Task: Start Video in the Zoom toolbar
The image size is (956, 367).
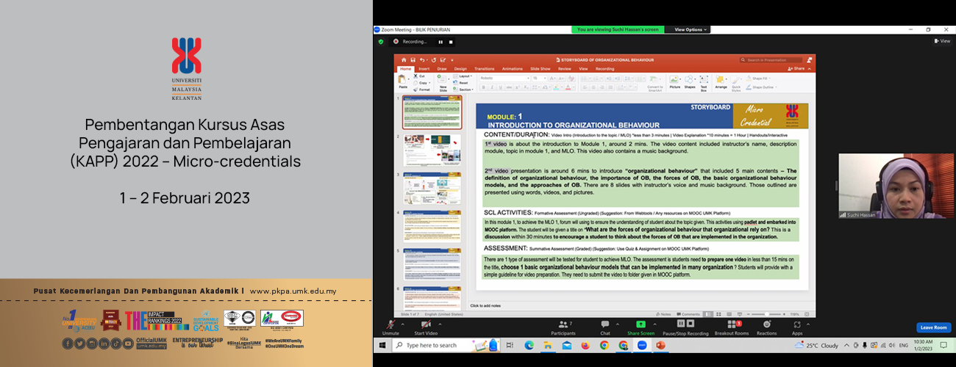Action: 425,325
